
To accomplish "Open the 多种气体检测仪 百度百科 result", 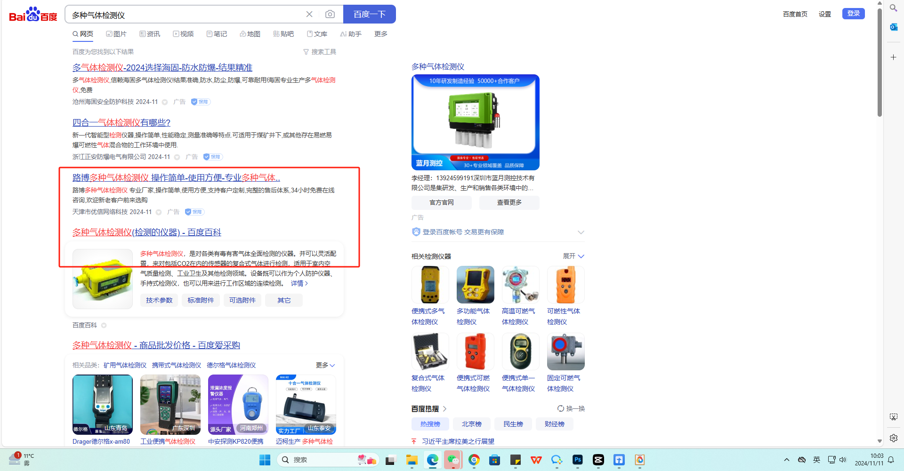I will pyautogui.click(x=147, y=232).
